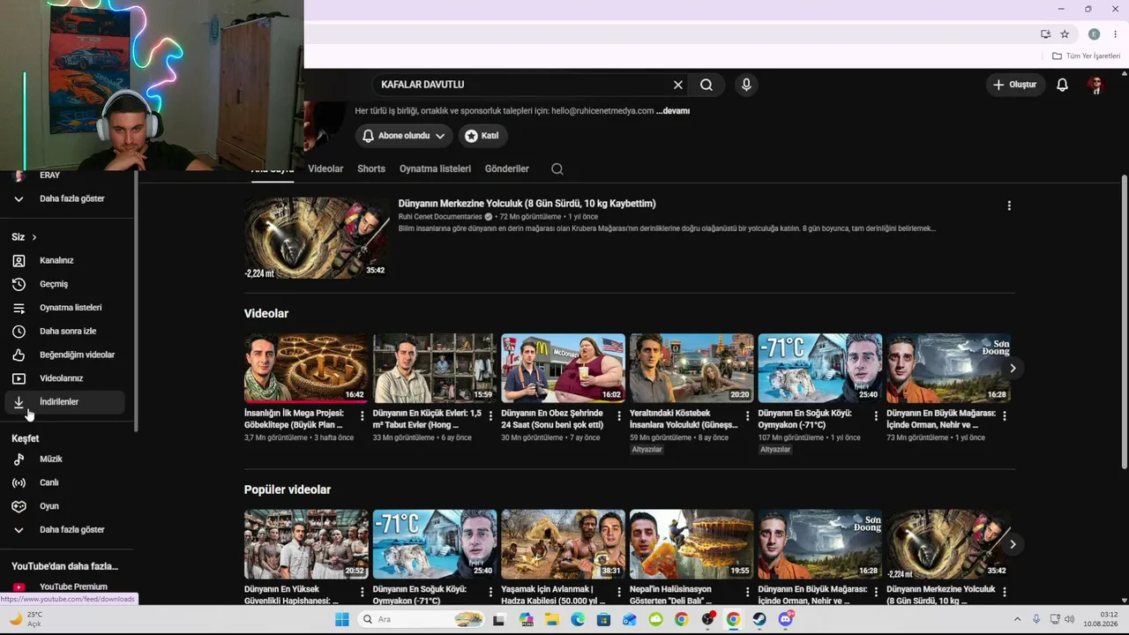
Task: Expand the Siz section chevron
Action: click(x=34, y=237)
